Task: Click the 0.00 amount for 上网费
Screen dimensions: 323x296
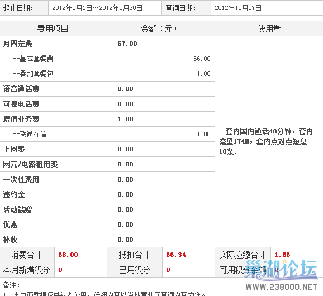Action: point(125,149)
